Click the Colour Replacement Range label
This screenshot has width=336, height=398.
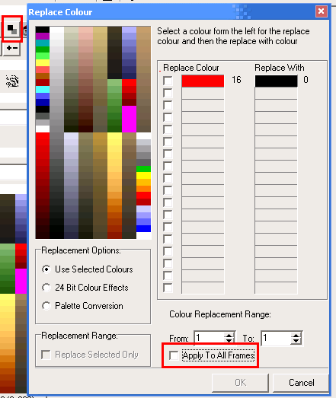click(x=220, y=314)
